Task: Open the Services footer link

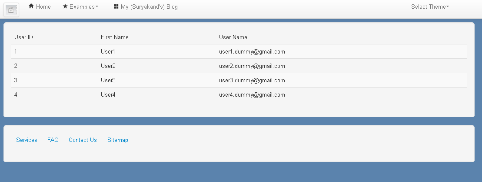Action: coord(27,140)
